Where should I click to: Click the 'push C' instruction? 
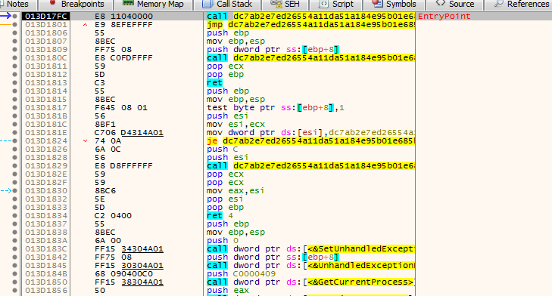(x=222, y=150)
